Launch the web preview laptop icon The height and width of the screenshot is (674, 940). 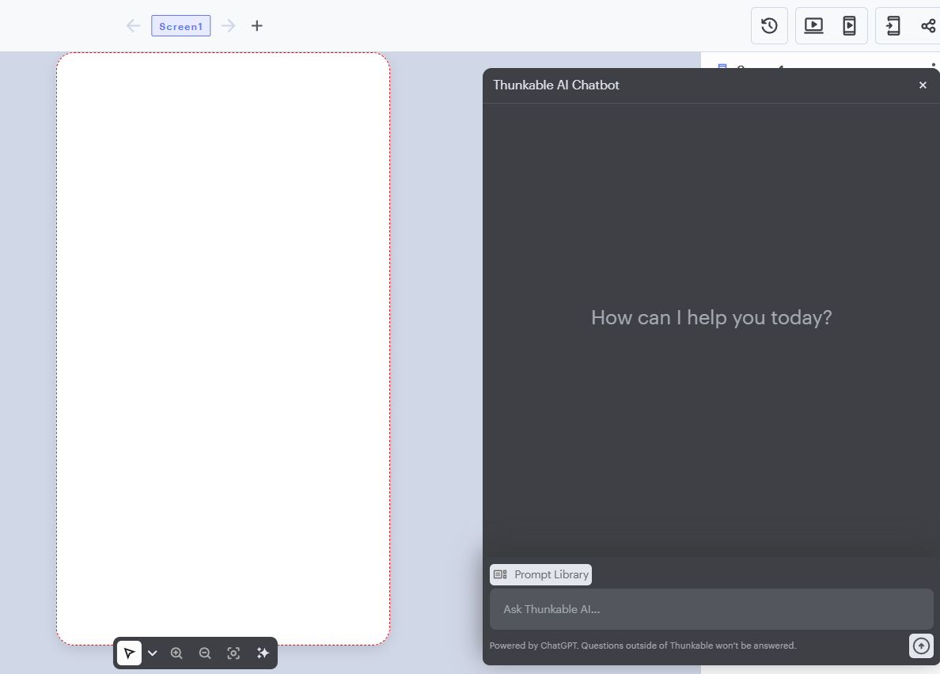tap(813, 26)
